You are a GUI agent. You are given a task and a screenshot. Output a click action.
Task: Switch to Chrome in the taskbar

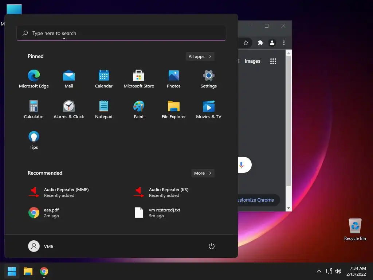tap(44, 271)
